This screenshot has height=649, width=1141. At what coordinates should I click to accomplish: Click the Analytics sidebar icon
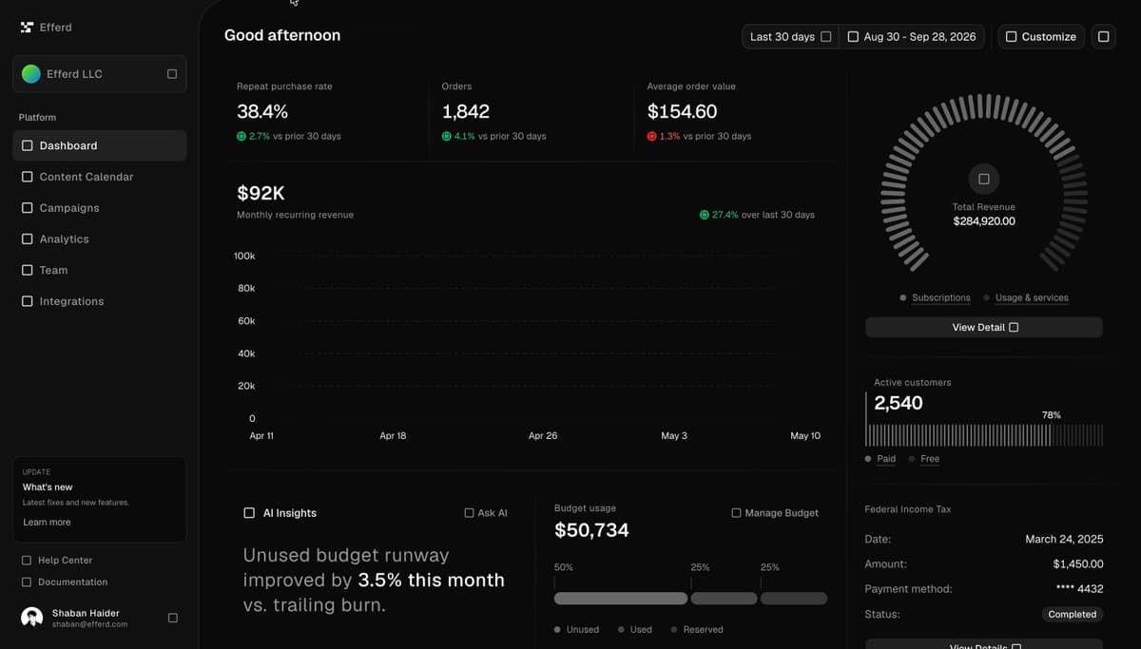pyautogui.click(x=28, y=239)
